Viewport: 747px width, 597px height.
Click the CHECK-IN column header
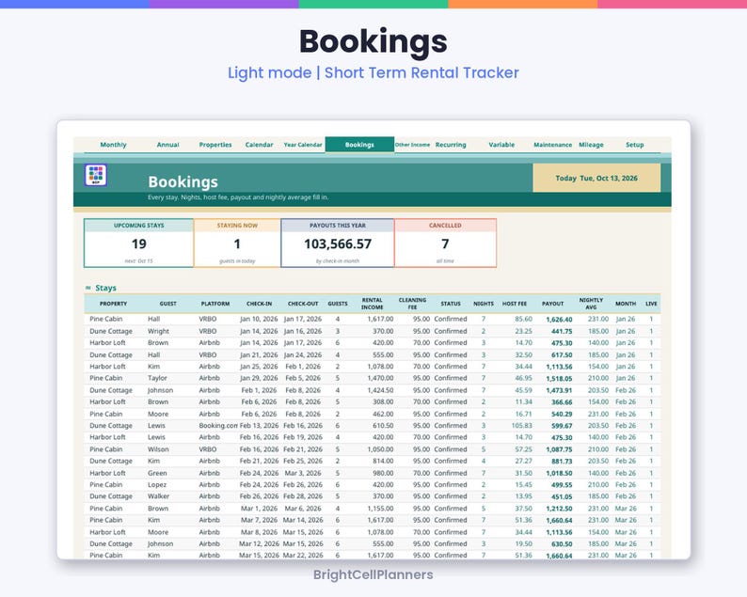coord(259,304)
